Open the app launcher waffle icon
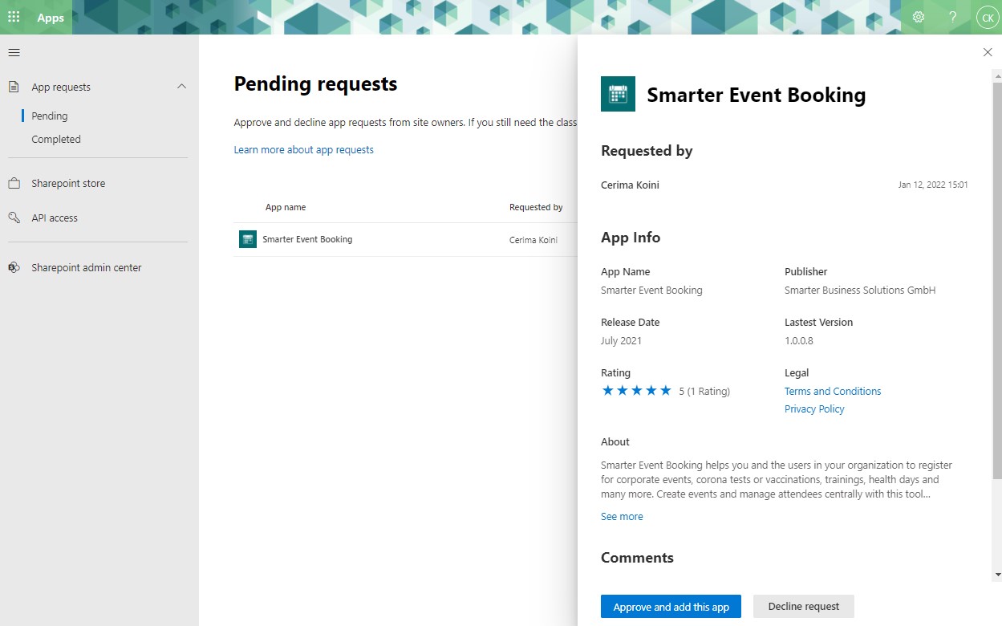 (x=14, y=17)
